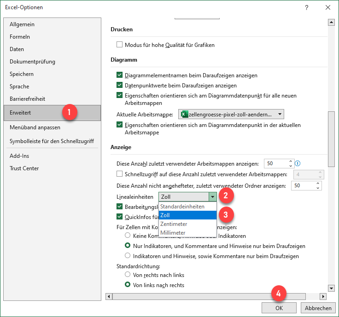The width and height of the screenshot is (339, 317).
Task: Uncheck Diagrammelementnamen beim Daraufzeigen anzeigen
Action: tap(120, 75)
